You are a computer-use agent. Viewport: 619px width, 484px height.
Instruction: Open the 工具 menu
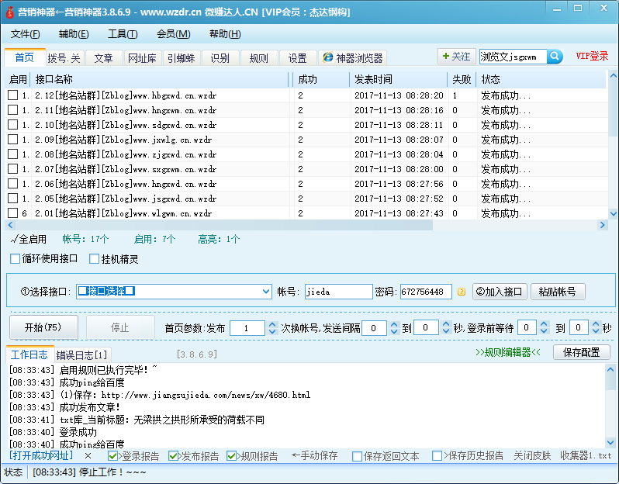[122, 34]
